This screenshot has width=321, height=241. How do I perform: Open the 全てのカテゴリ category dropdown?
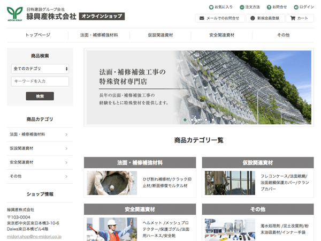tap(40, 69)
